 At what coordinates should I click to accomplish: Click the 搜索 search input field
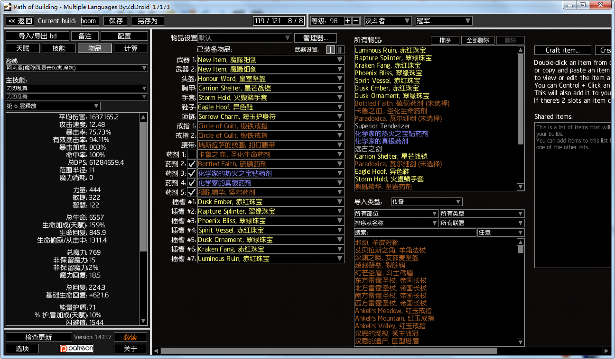(x=415, y=233)
